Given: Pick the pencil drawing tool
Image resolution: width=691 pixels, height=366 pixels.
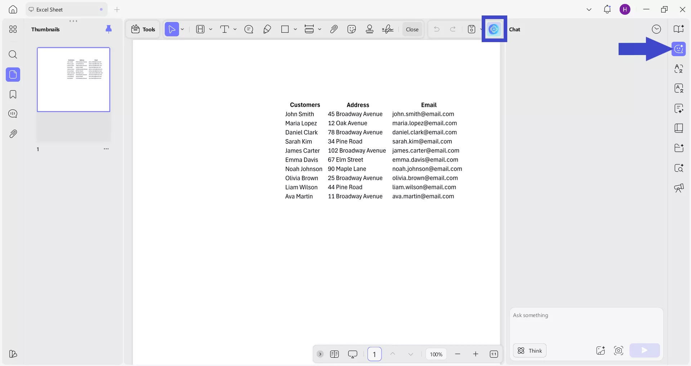Looking at the screenshot, I should click(x=267, y=29).
